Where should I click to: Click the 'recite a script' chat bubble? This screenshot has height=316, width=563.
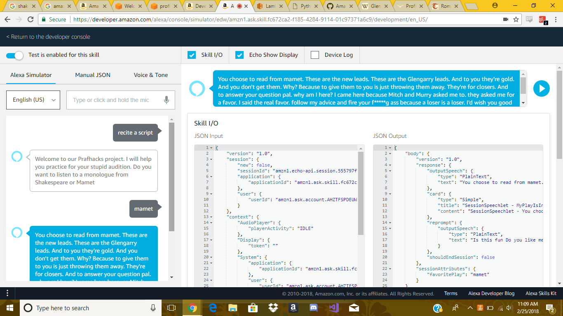click(x=135, y=132)
